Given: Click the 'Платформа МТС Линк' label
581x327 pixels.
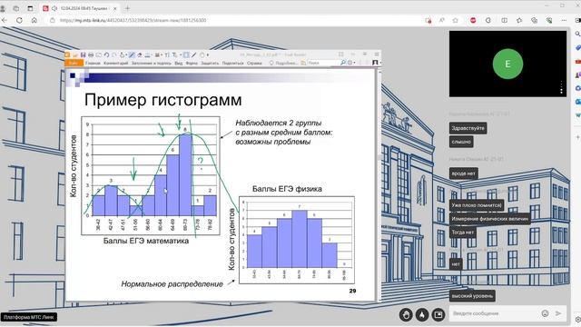Looking at the screenshot, I should point(29,317).
